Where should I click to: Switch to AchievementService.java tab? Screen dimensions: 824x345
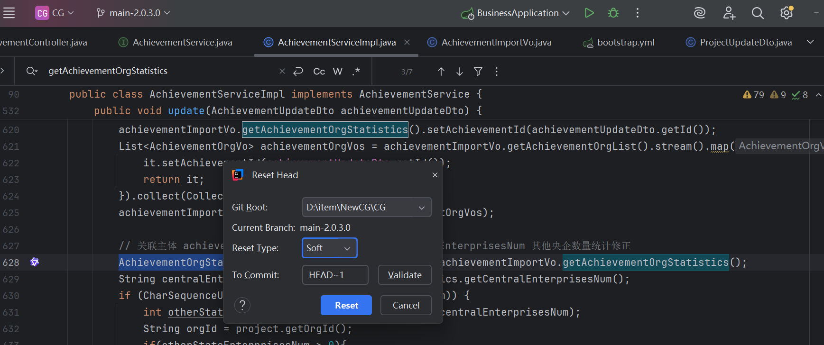tap(176, 43)
